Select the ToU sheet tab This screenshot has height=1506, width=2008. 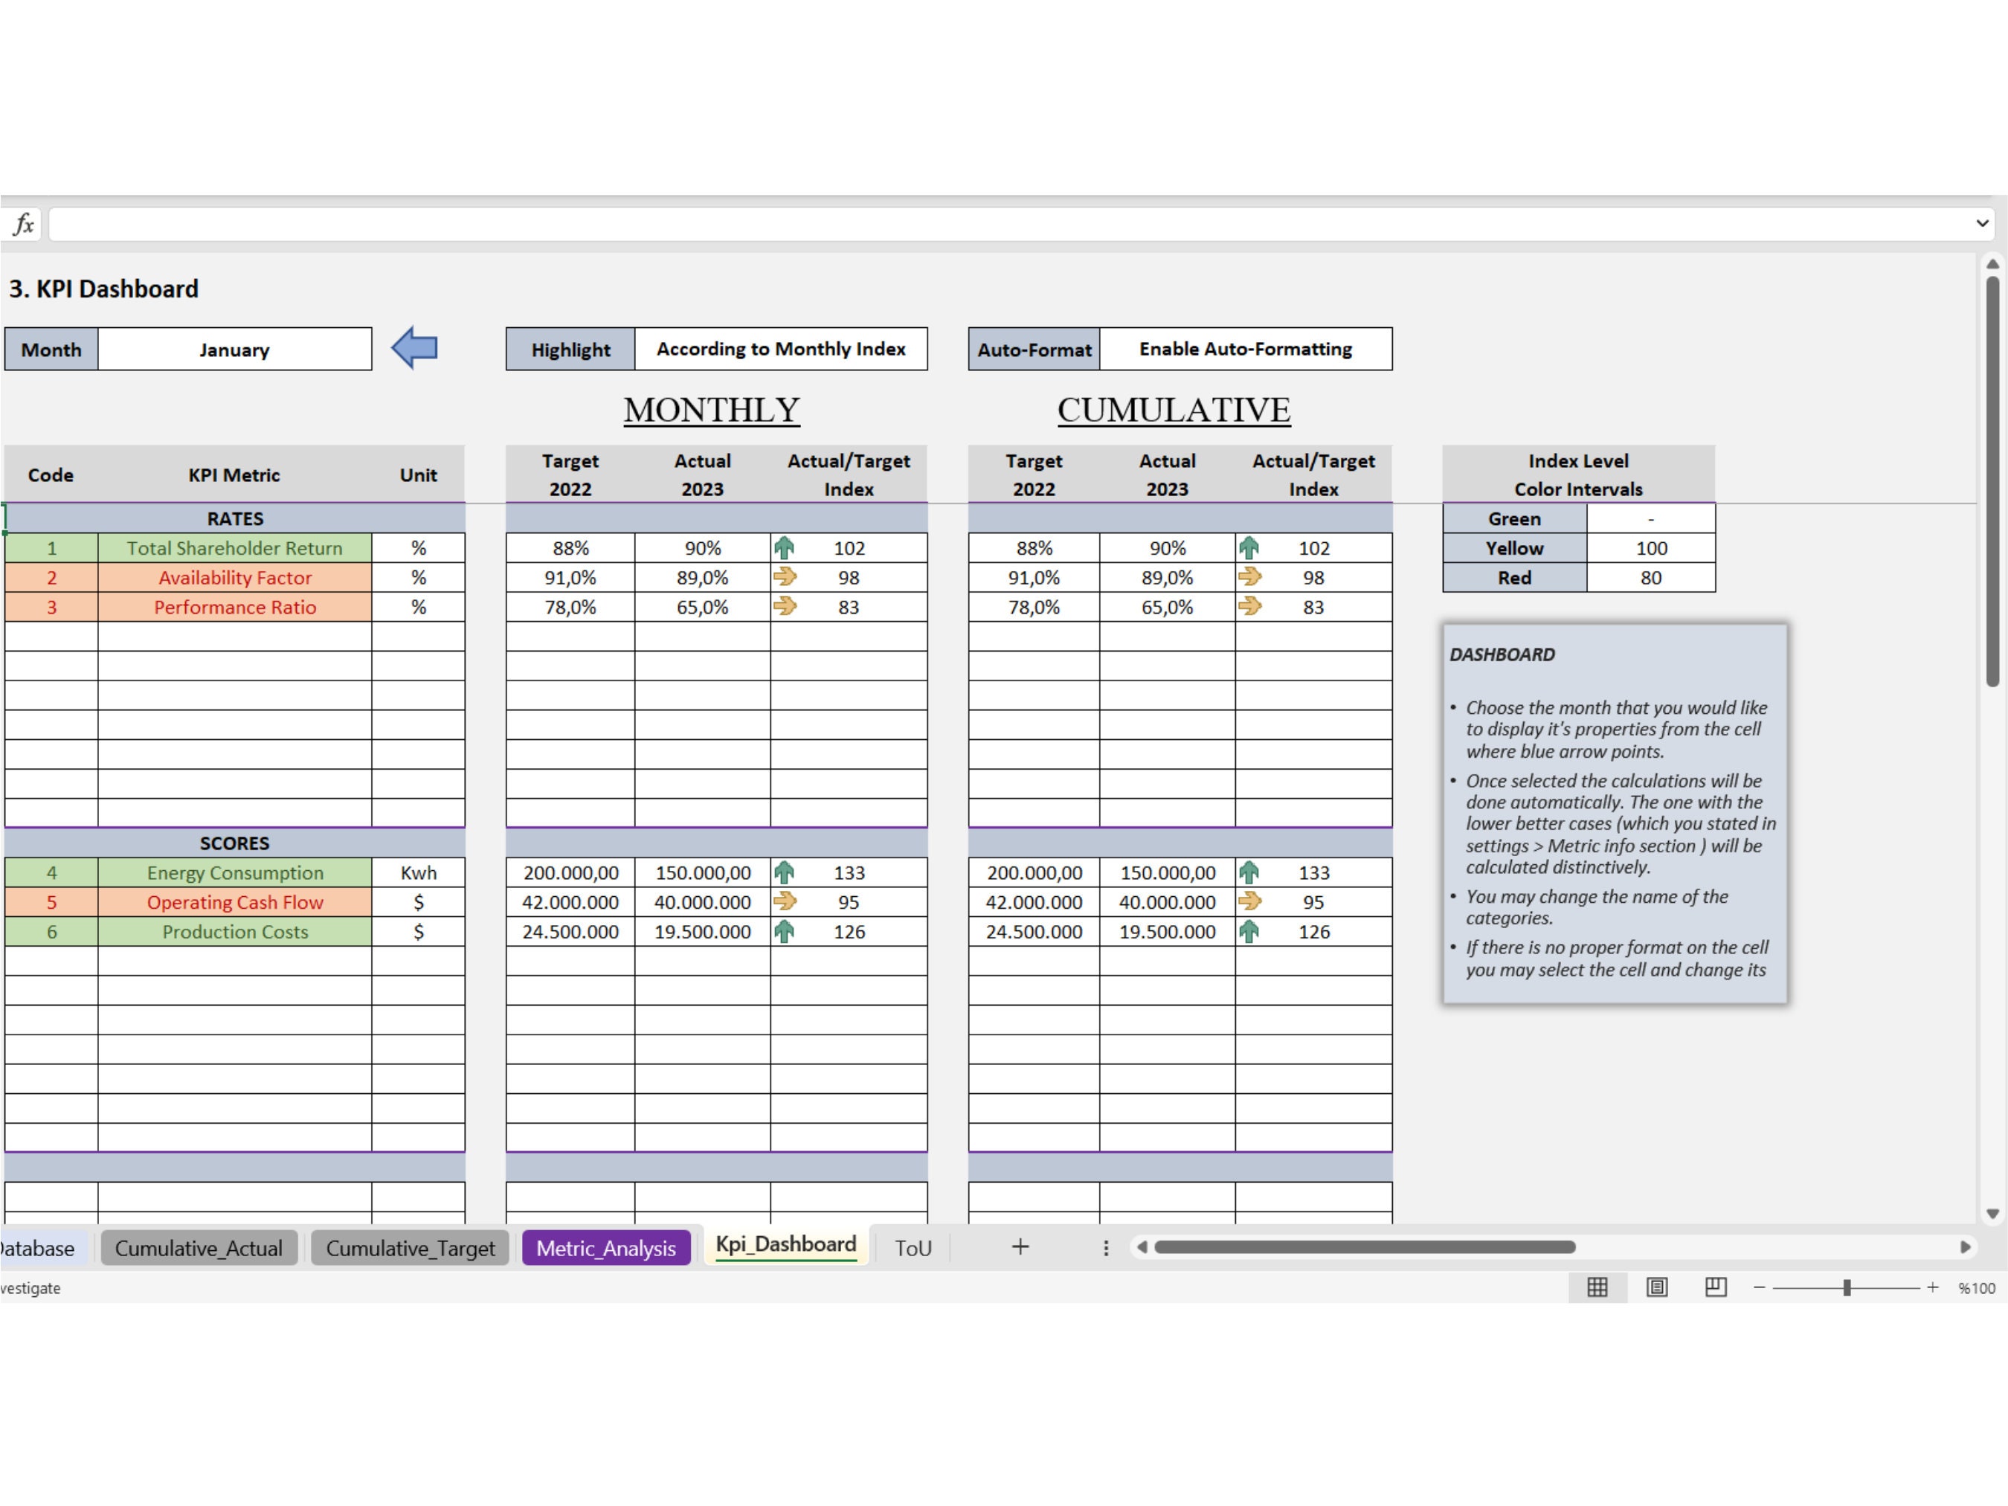(913, 1247)
